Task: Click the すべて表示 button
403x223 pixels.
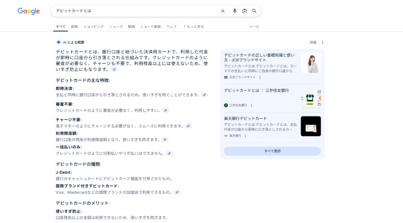Action: tap(272, 151)
